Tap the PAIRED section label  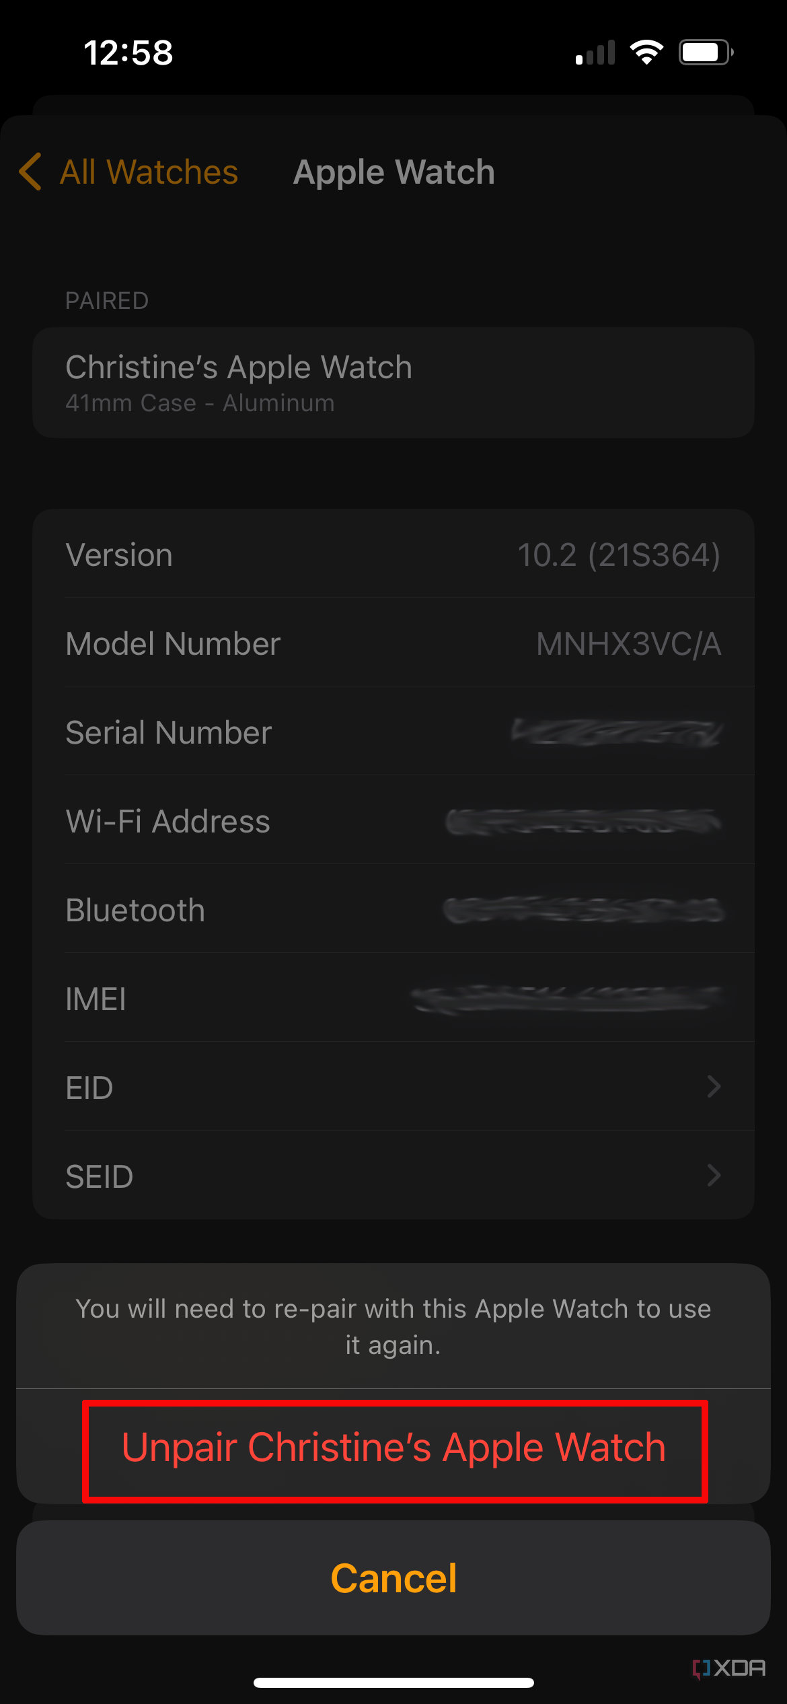point(107,301)
